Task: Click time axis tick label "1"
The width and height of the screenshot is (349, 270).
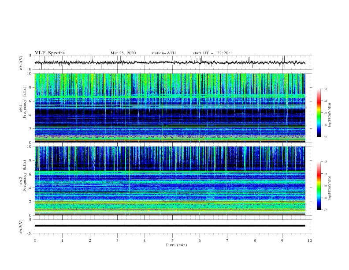Action: tap(62, 240)
